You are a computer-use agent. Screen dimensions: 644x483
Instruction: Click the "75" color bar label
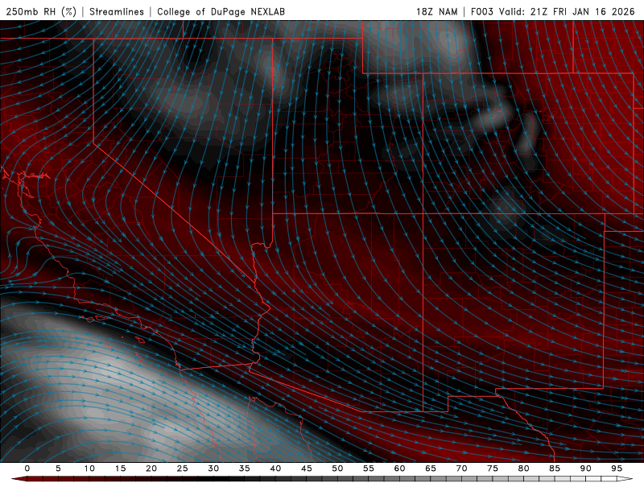(493, 469)
